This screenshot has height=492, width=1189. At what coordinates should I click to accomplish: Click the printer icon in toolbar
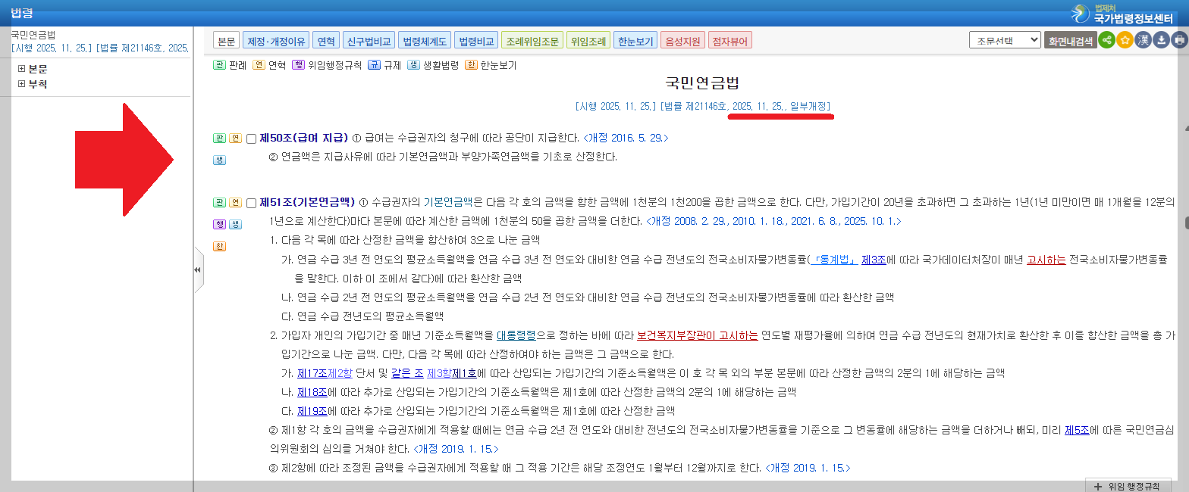click(x=1179, y=40)
